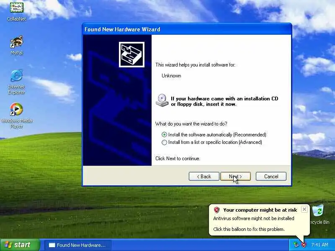Select the Windows Media Player shortcut
The height and width of the screenshot is (251, 335).
16,115
